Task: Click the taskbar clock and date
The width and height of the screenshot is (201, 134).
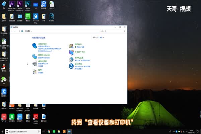Action: pos(192,131)
